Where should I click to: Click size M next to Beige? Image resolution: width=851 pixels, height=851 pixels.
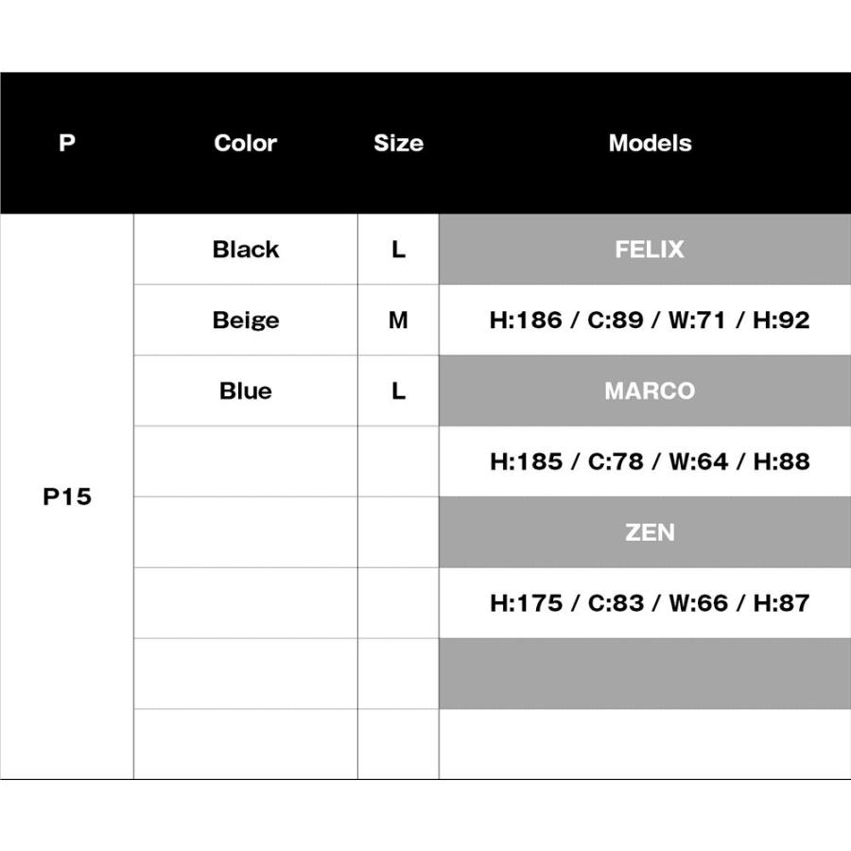pyautogui.click(x=398, y=321)
